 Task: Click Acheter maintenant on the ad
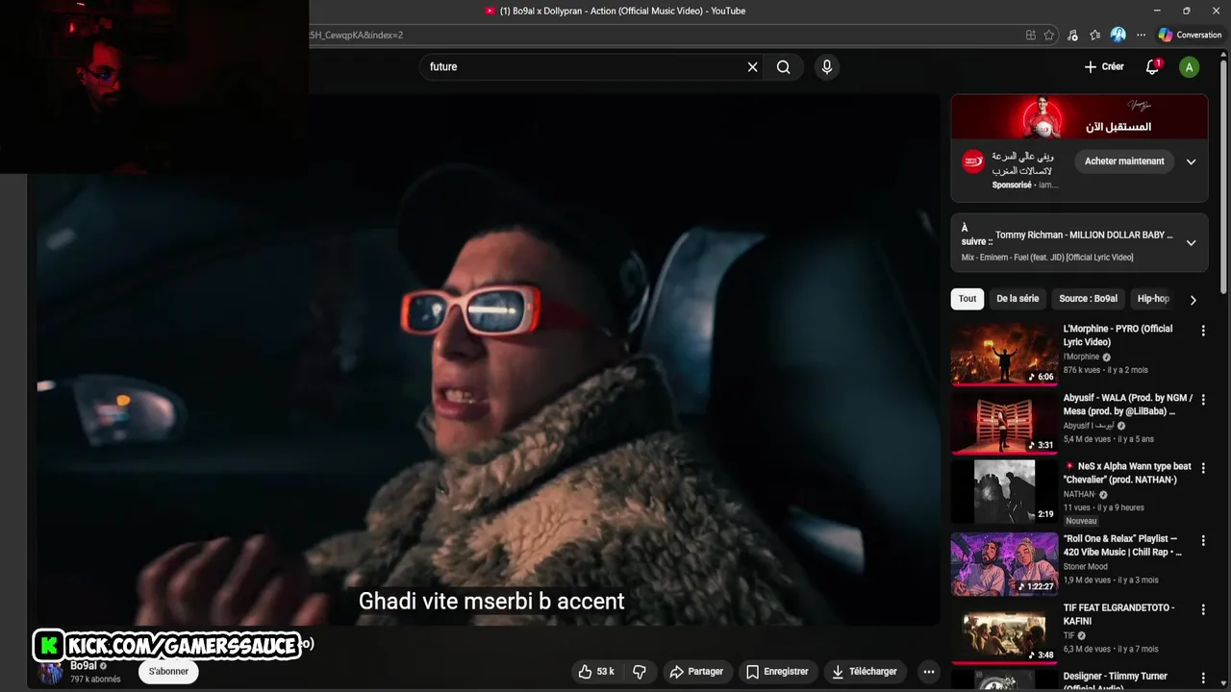1124,161
